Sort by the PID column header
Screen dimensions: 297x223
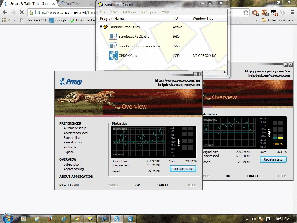[x=181, y=18]
